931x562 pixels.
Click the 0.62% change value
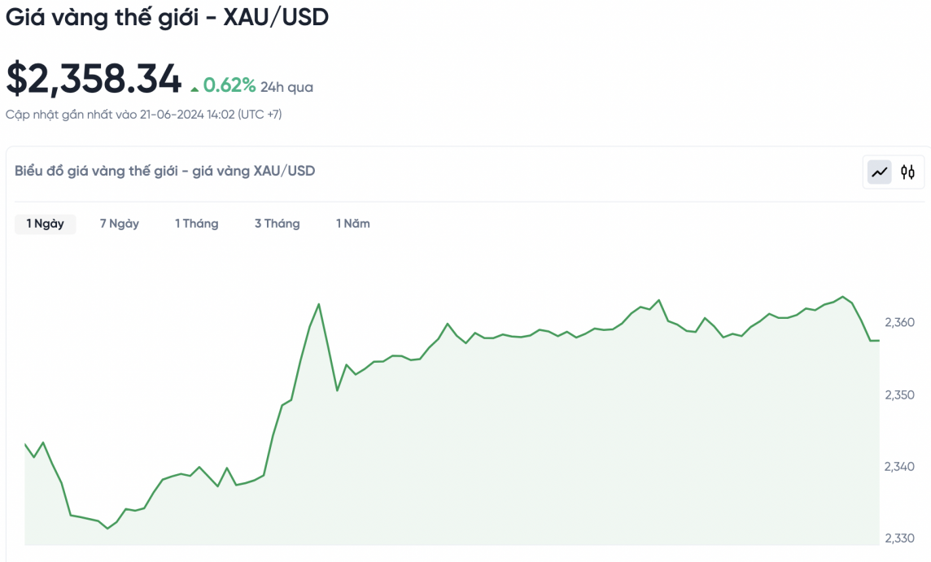pos(229,85)
